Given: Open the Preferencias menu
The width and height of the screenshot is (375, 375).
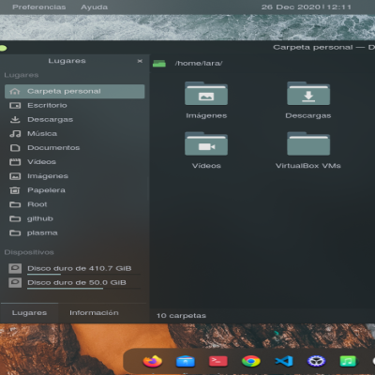Looking at the screenshot, I should tap(39, 7).
